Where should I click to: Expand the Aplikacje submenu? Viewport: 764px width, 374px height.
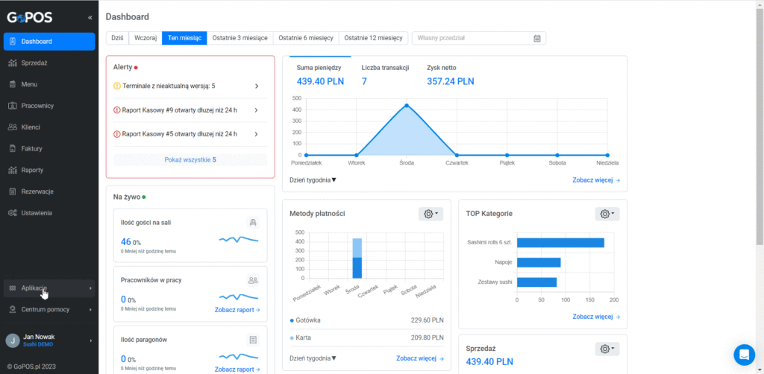[48, 288]
